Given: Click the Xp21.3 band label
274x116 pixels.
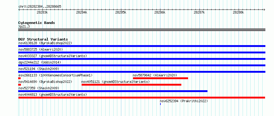Looking at the screenshot, I should point(24,27).
